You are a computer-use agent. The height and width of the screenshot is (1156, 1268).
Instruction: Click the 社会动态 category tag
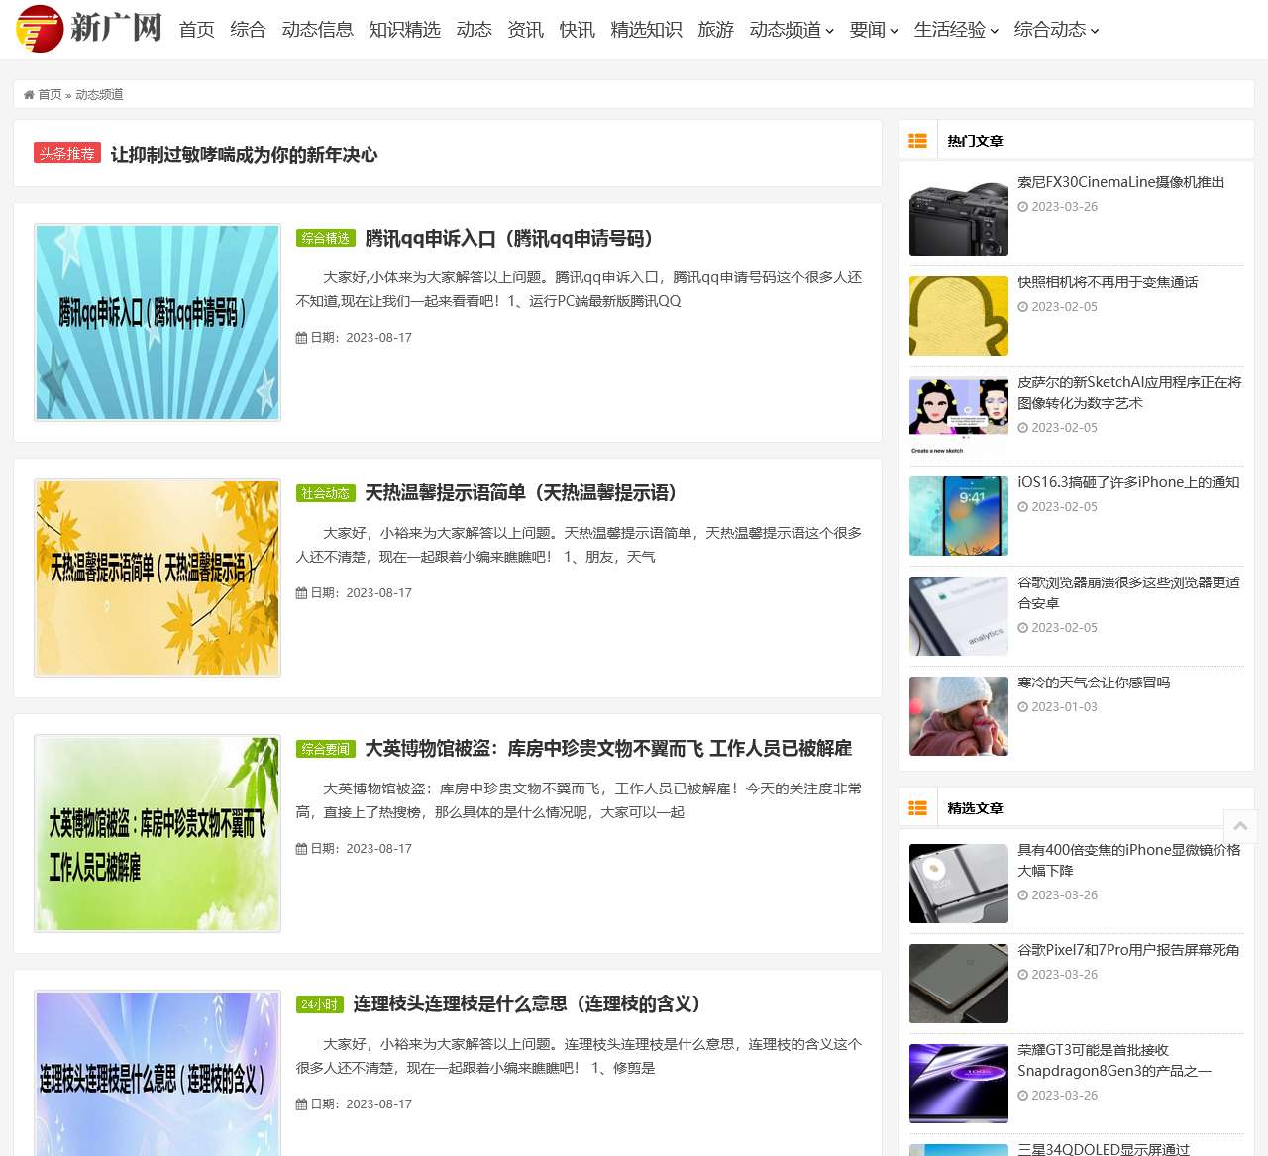coord(325,493)
